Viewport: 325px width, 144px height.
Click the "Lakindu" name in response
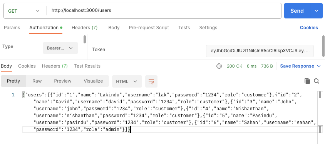tap(110, 95)
